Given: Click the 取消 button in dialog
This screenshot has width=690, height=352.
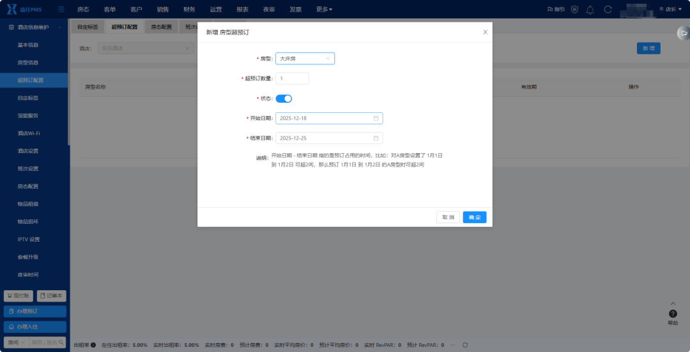Looking at the screenshot, I should 448,217.
